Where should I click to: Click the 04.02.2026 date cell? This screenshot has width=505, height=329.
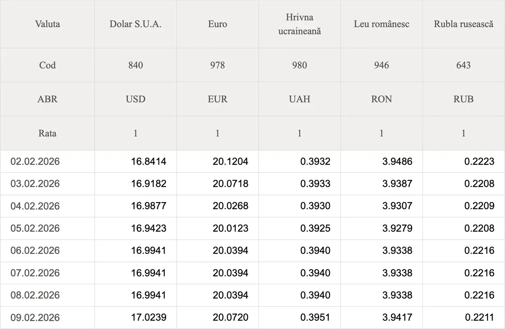click(x=35, y=206)
